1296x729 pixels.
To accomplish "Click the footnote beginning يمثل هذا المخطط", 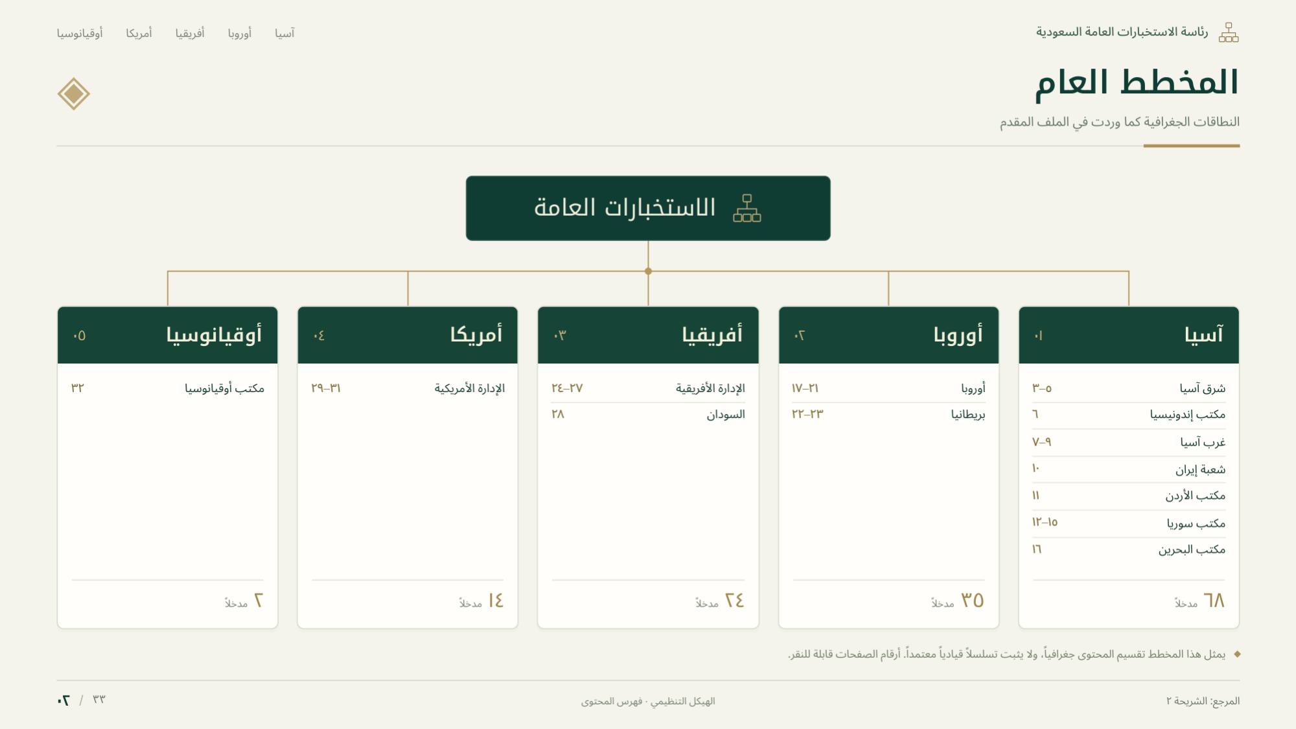I will click(1007, 654).
